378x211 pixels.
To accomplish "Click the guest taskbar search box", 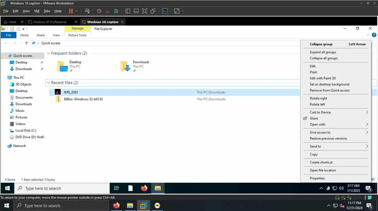I will point(62,188).
